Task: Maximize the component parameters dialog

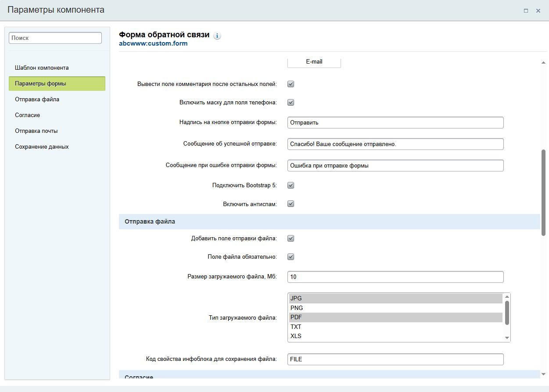Action: pos(526,11)
